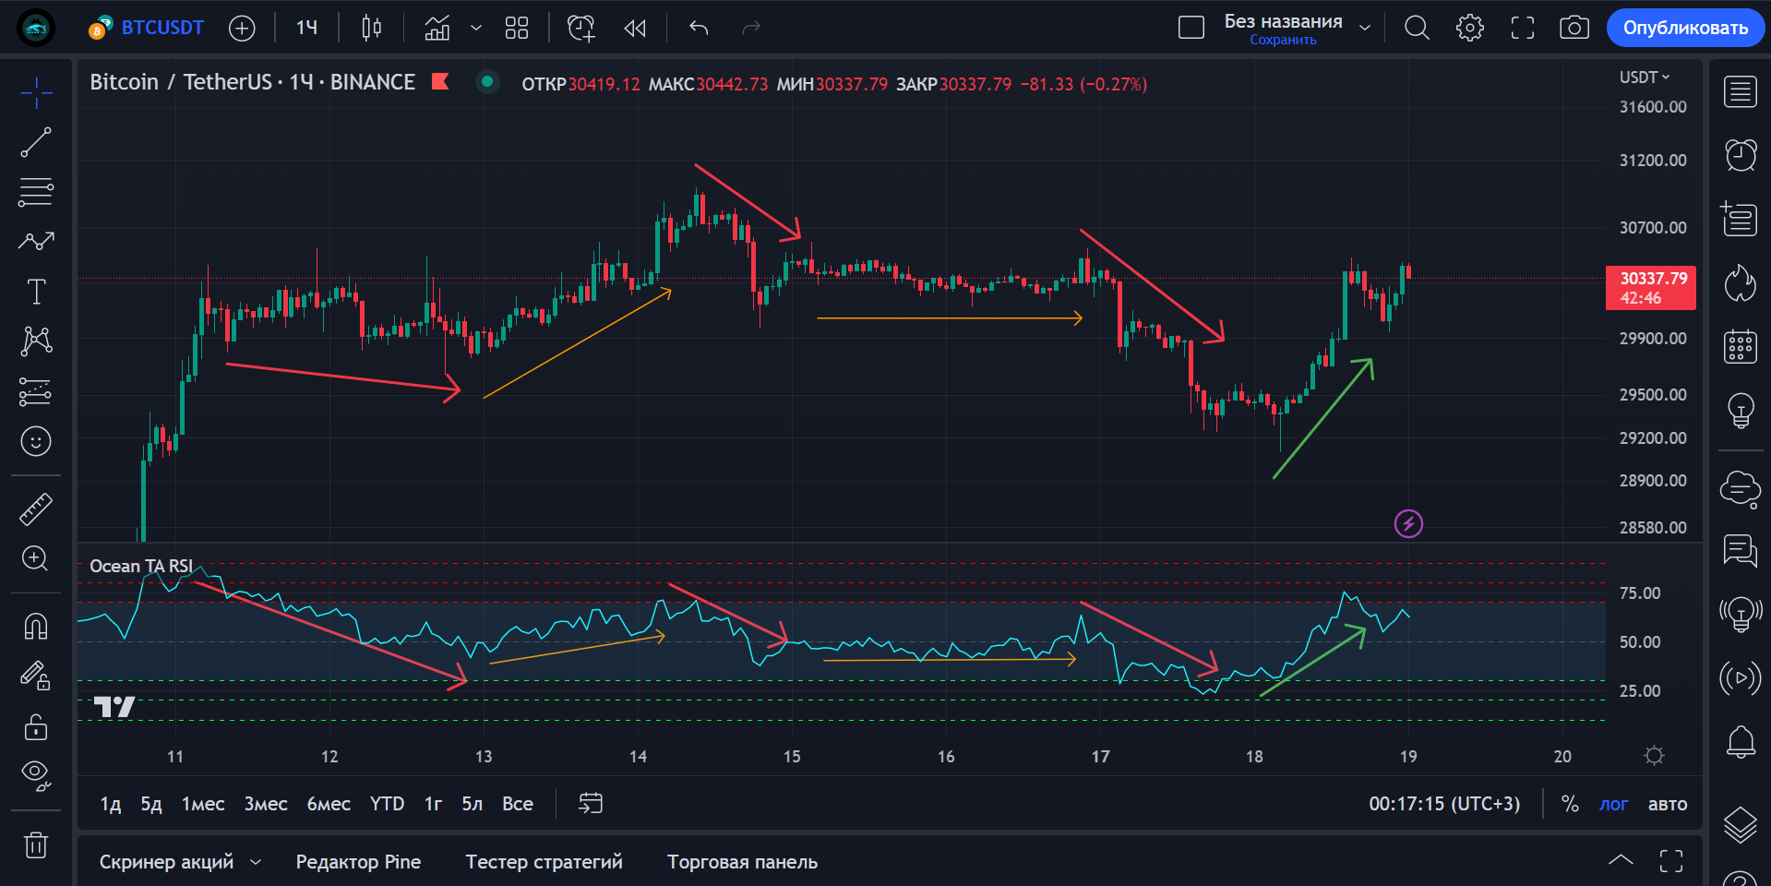
Task: Expand the «Скринер акций» dropdown
Action: pyautogui.click(x=256, y=862)
